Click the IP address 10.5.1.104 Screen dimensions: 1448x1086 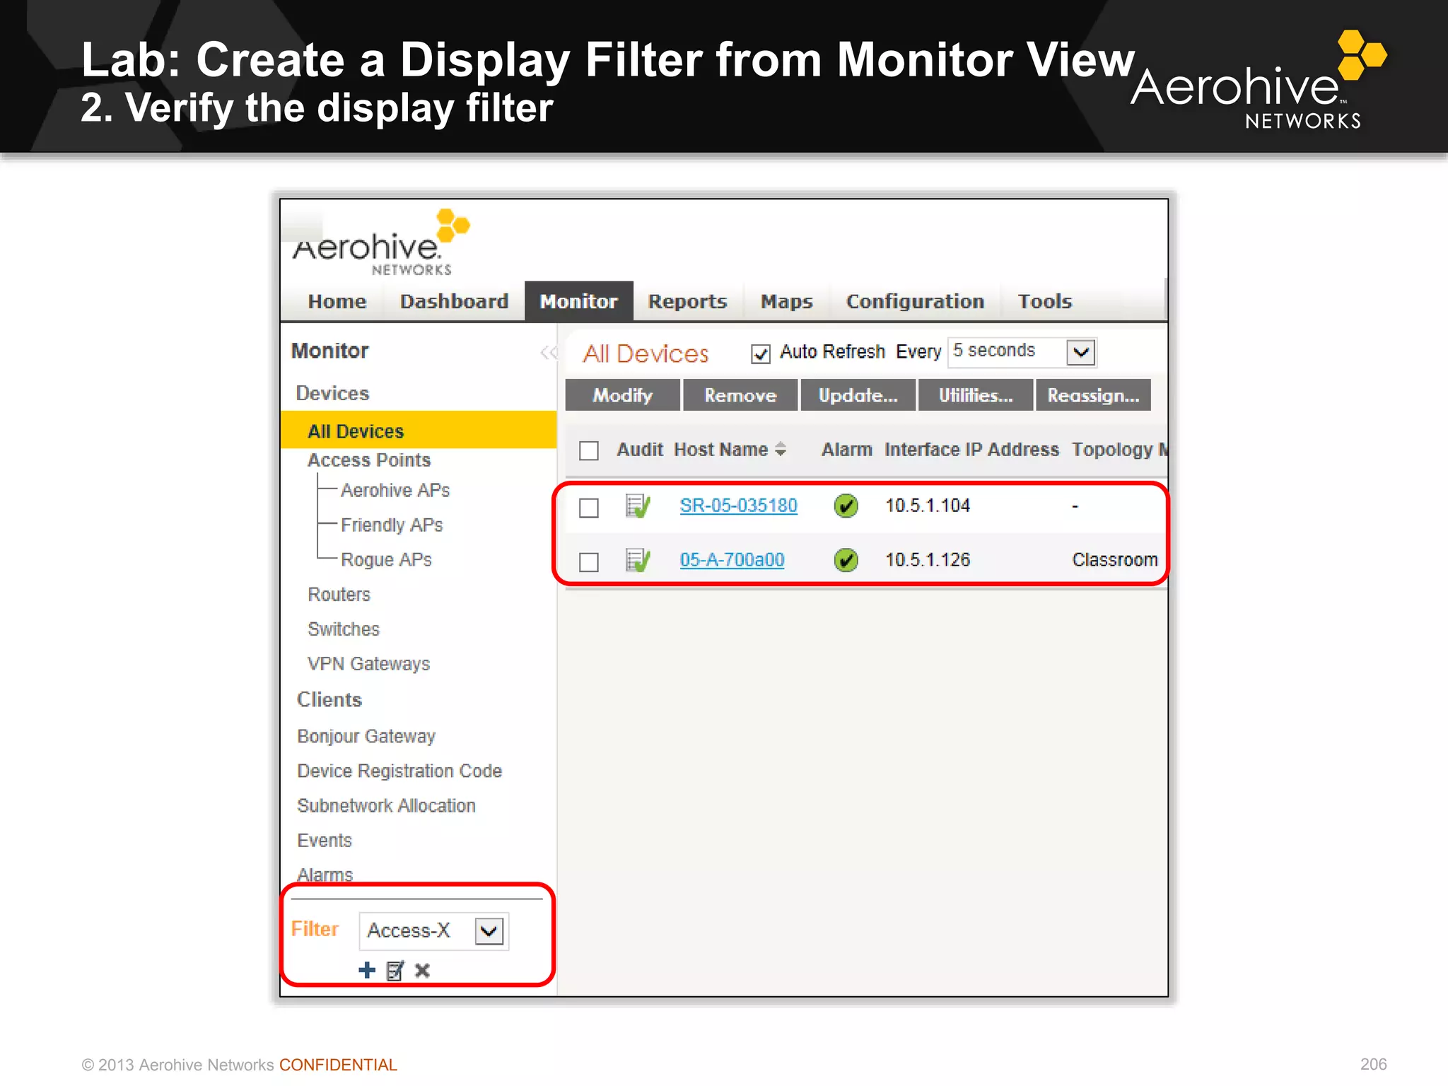928,506
